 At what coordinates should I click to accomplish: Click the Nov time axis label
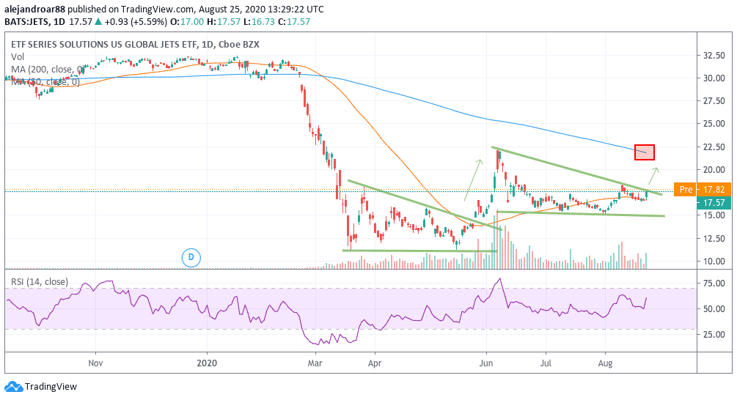click(x=95, y=363)
